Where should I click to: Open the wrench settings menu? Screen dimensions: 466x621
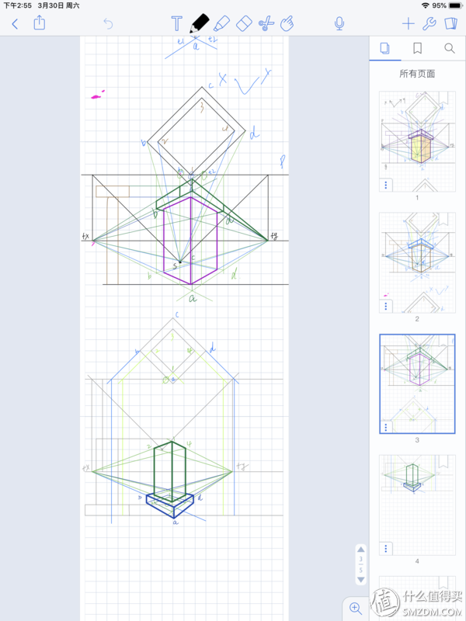pos(429,24)
